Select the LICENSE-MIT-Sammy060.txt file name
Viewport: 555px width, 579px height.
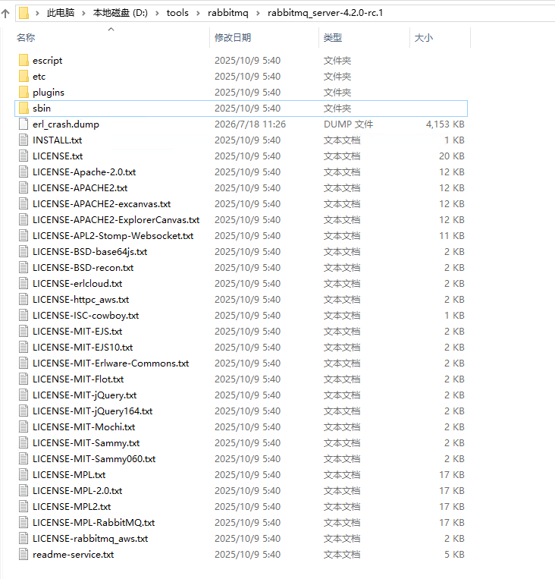click(x=94, y=458)
